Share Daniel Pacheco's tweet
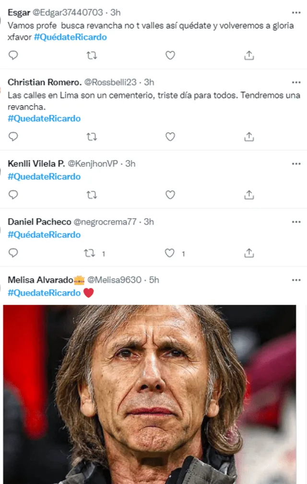 [x=249, y=253]
